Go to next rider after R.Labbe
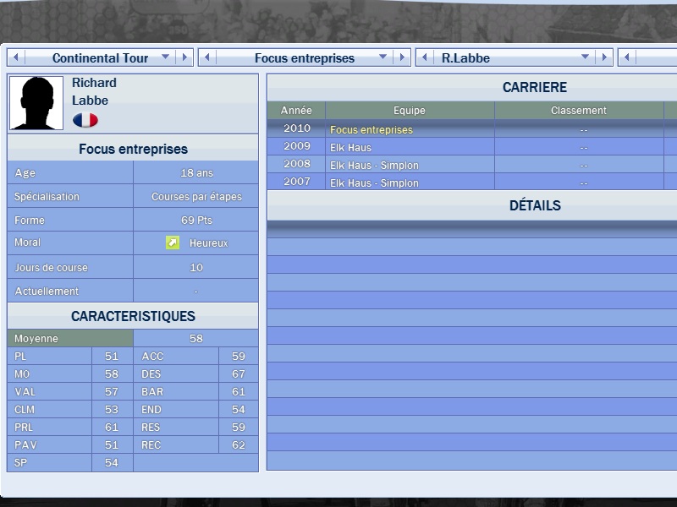This screenshot has width=677, height=507. pyautogui.click(x=604, y=57)
